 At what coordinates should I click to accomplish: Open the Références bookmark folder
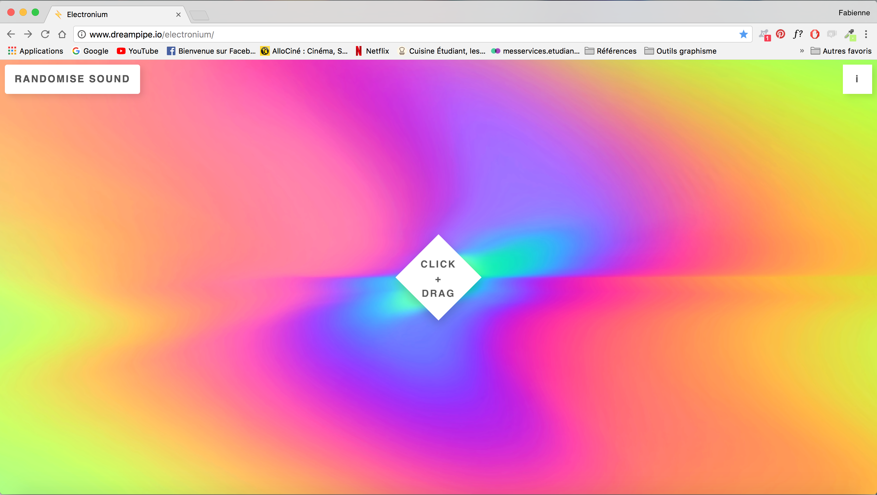coord(611,51)
